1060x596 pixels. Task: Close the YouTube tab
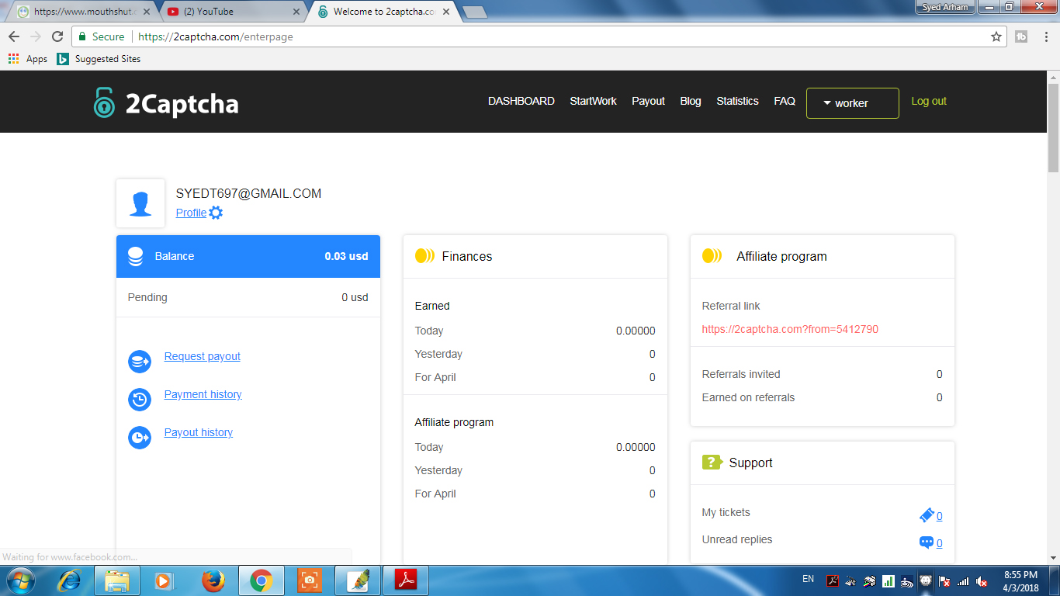(296, 12)
